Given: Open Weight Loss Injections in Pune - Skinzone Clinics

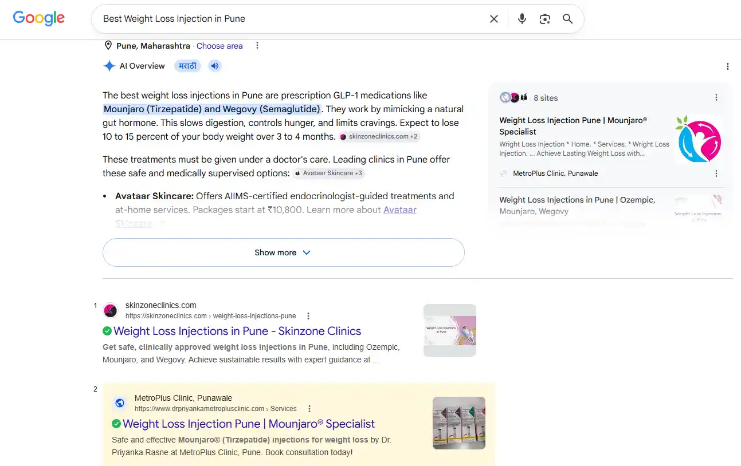Looking at the screenshot, I should click(x=237, y=331).
